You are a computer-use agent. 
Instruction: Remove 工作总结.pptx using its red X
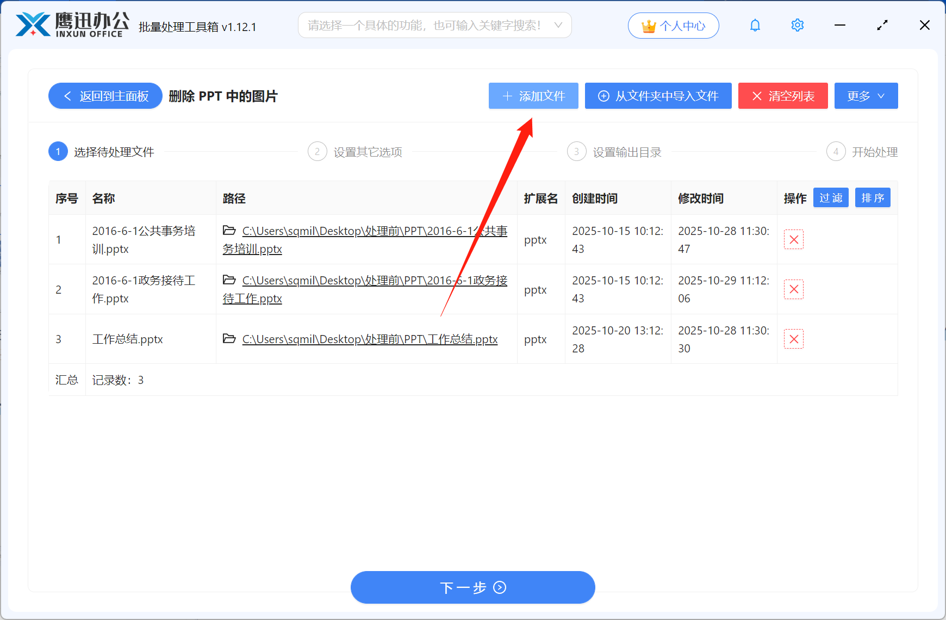click(793, 339)
